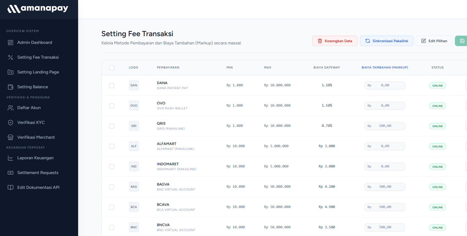
Task: Click the users icon for Daftar Akun
Action: [10, 108]
